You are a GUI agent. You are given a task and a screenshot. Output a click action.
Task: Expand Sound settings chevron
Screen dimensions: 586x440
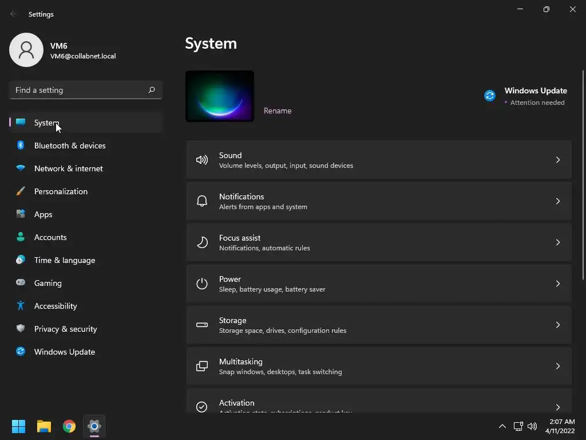pos(557,160)
